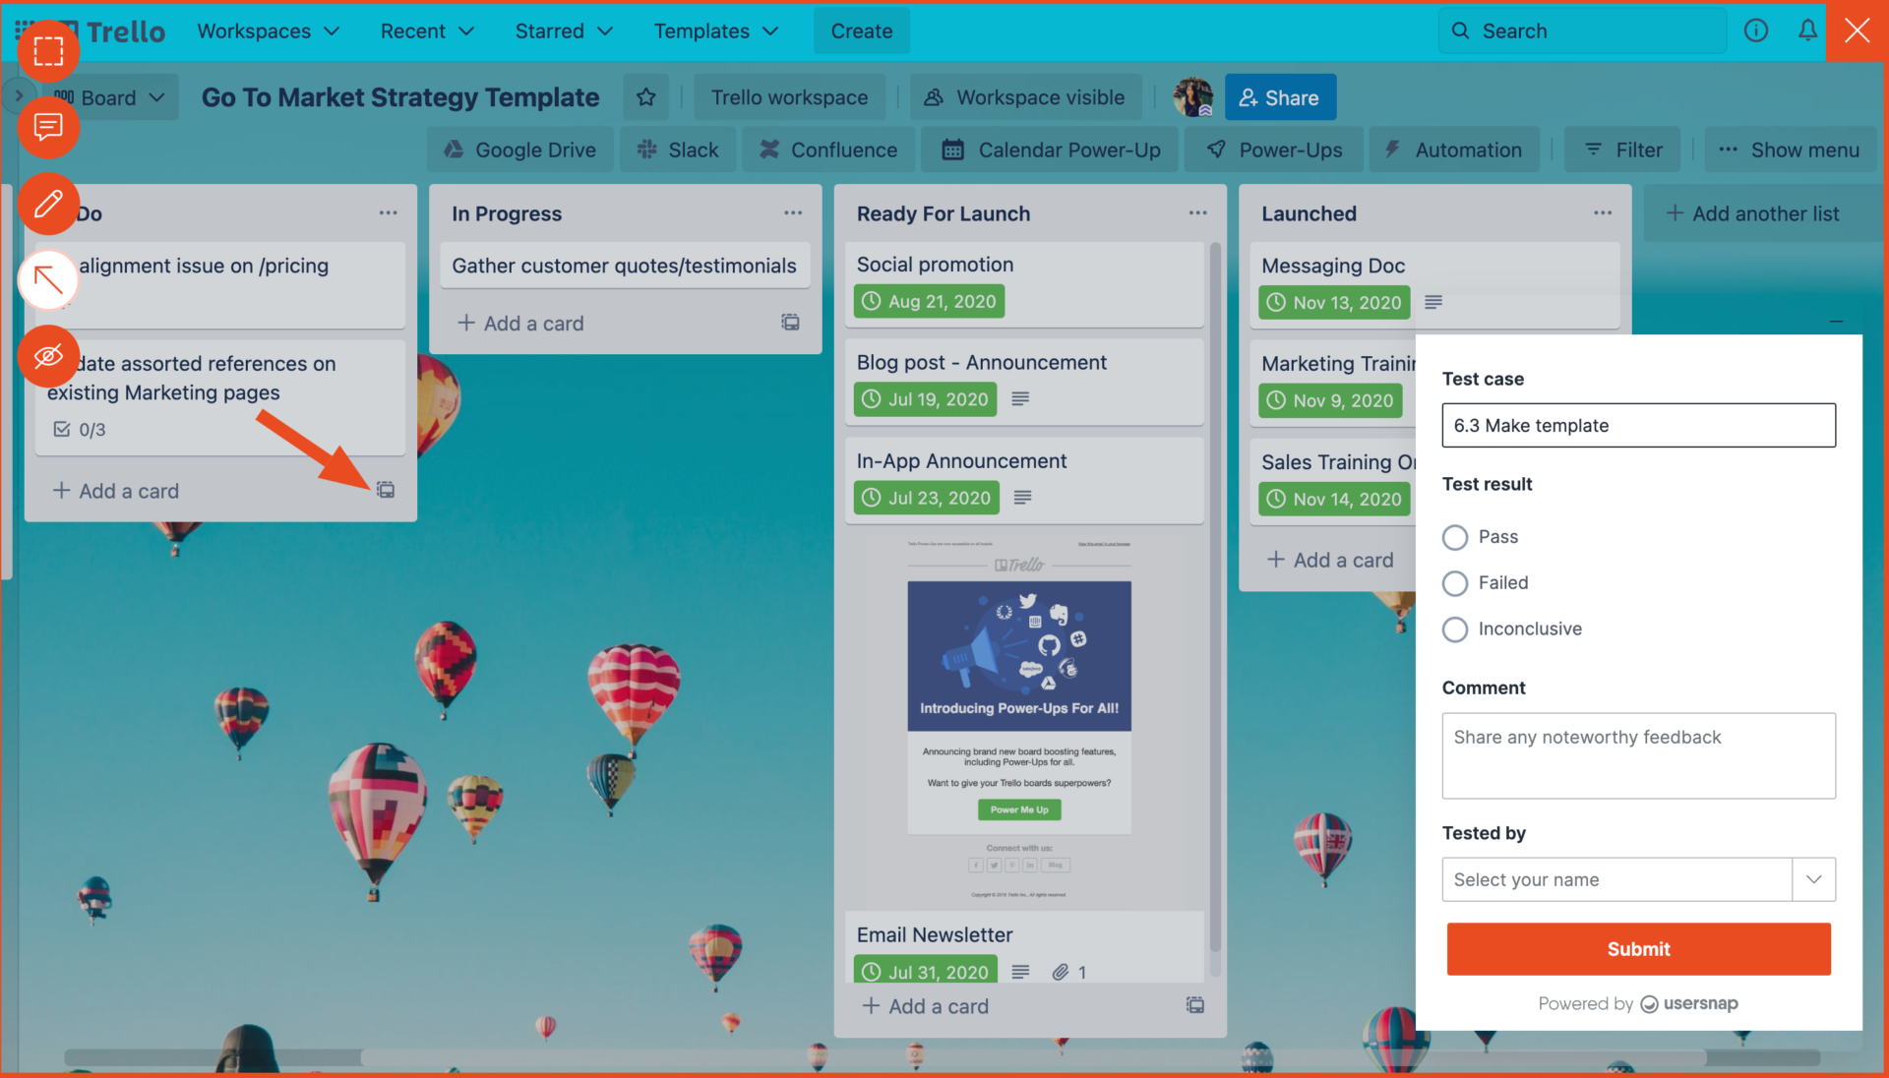The width and height of the screenshot is (1889, 1078).
Task: Select the comment annotation tool
Action: [x=48, y=127]
